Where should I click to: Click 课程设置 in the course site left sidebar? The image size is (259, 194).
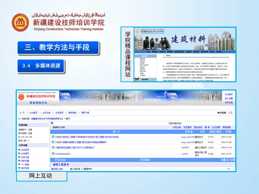pos(142,59)
